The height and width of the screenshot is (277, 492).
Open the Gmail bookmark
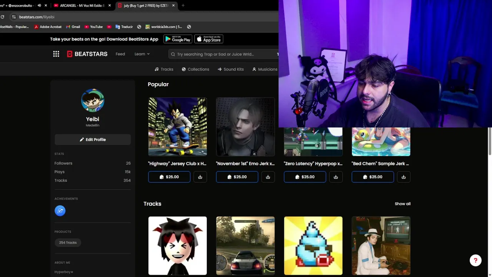[x=73, y=27]
